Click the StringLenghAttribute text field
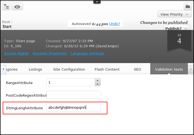 (74, 107)
